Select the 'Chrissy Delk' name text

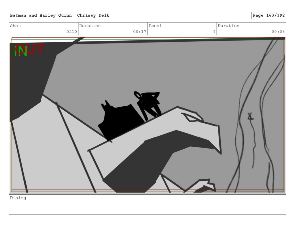tap(93, 16)
